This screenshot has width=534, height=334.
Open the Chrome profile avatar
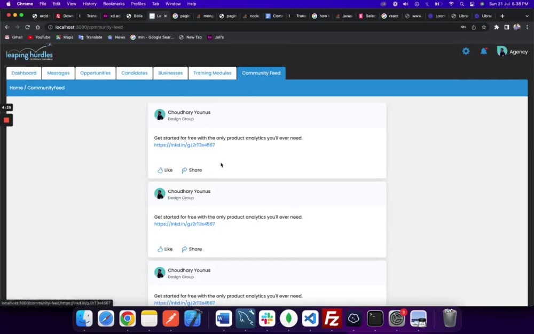point(517,27)
